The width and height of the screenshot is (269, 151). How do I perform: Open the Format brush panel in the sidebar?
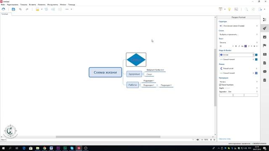click(x=265, y=28)
